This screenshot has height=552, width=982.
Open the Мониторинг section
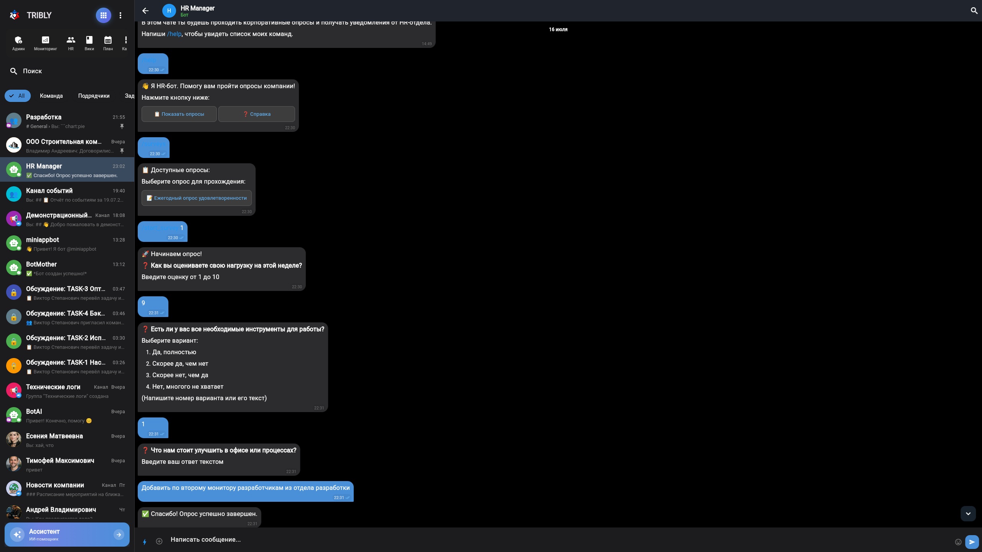45,43
